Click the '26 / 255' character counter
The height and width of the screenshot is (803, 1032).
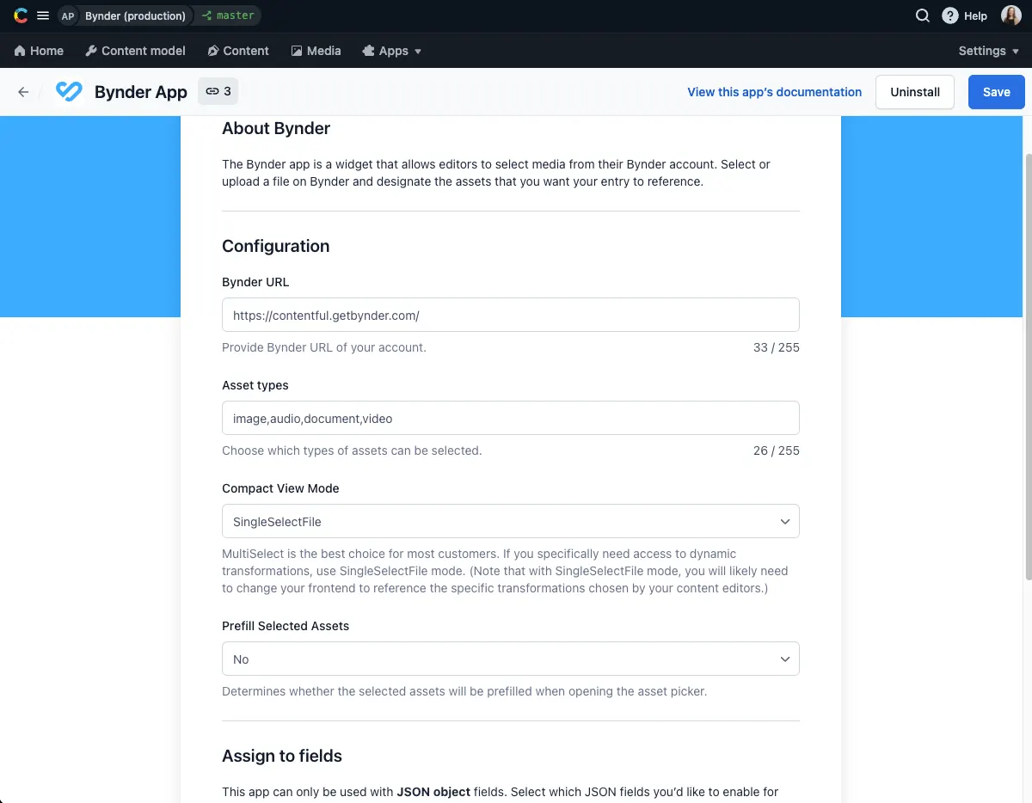click(777, 451)
